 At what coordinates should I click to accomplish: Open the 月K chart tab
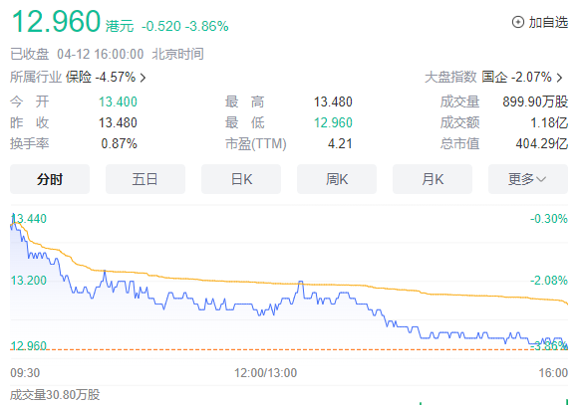click(433, 179)
